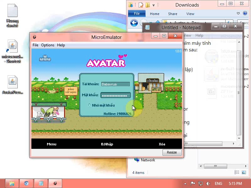Viewport: 251px width, 188px height.
Task: Click the Cửa Hàng shop building
Action: [151, 83]
